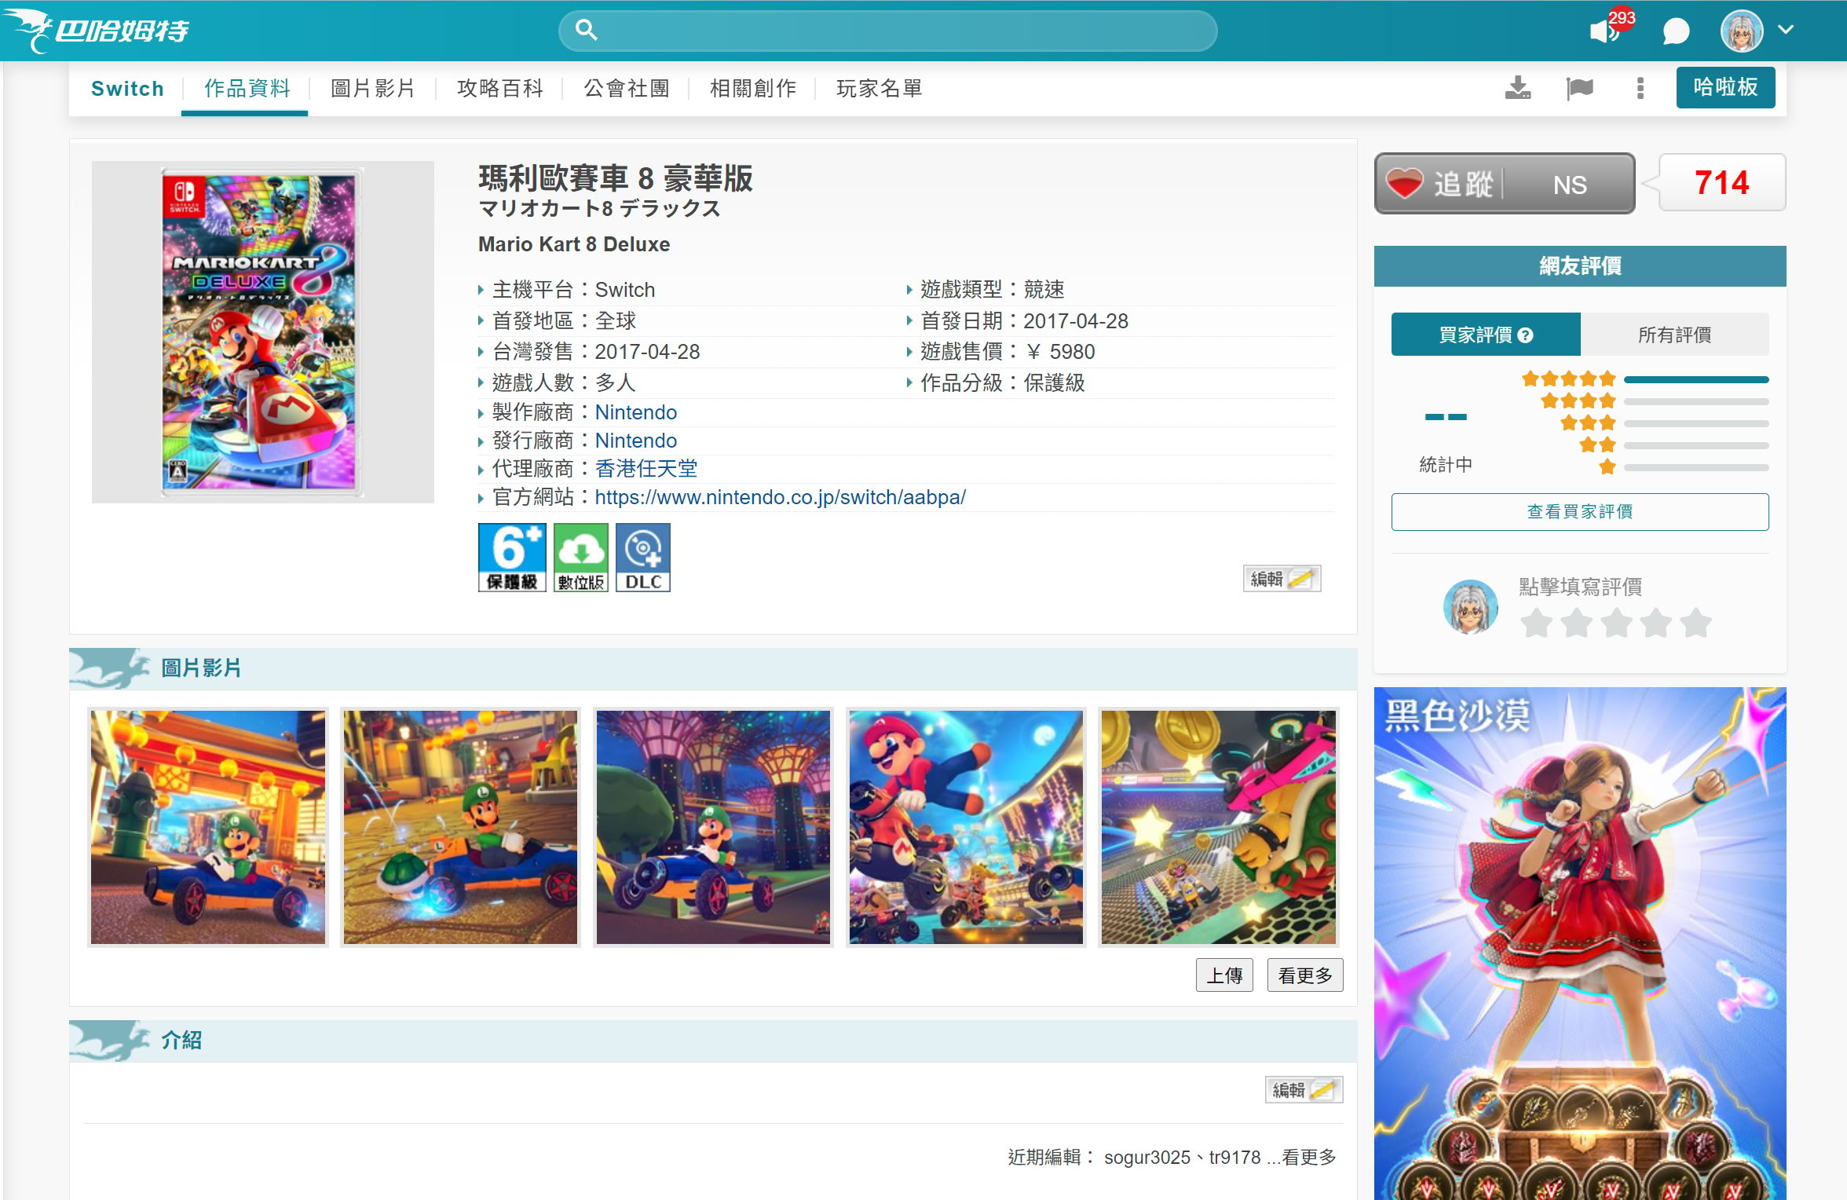Open the Nintendo developer link (製作廠商)

click(x=635, y=412)
